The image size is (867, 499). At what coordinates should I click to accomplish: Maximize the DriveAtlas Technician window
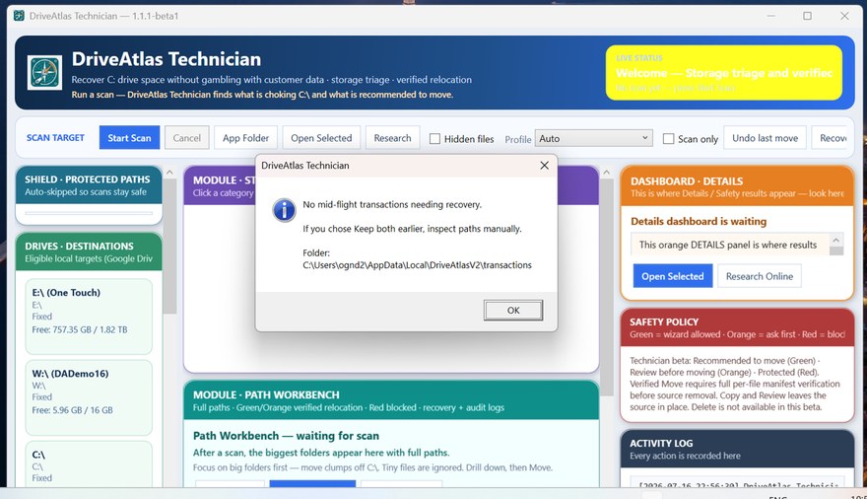(807, 16)
